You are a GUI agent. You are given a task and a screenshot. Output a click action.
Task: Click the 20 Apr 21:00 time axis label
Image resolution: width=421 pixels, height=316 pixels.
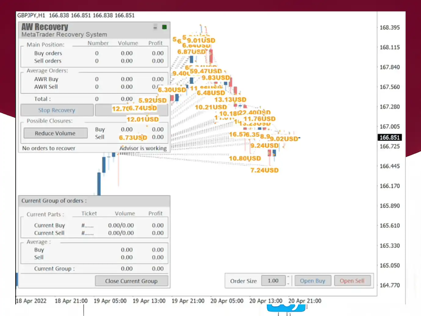tap(304, 301)
